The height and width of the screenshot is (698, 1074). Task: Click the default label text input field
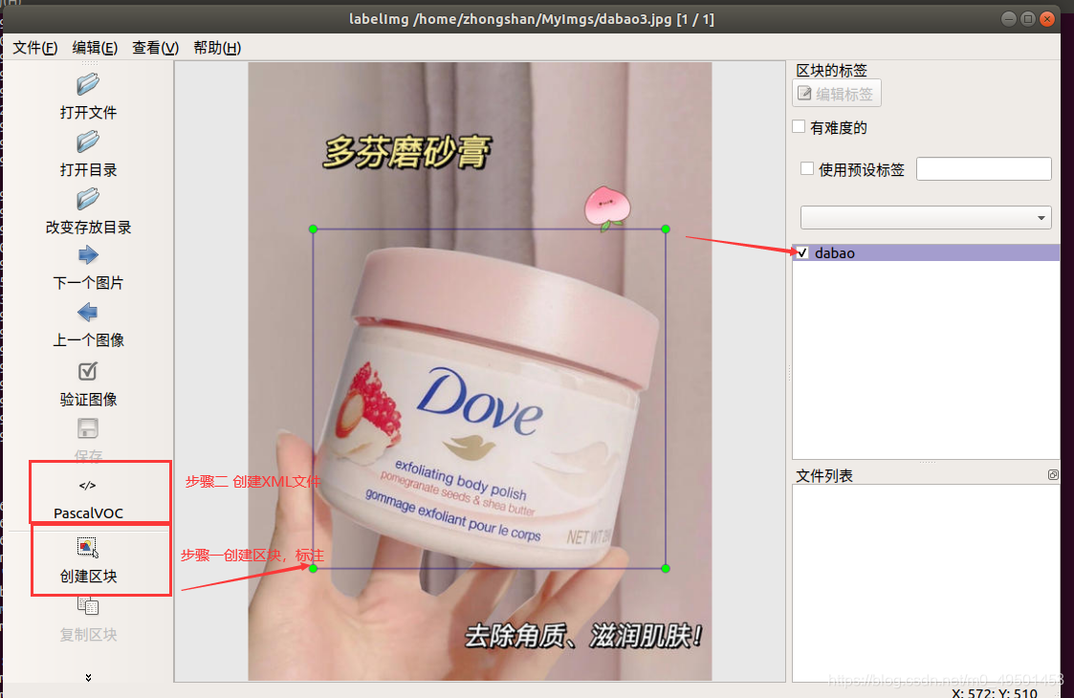coord(983,168)
